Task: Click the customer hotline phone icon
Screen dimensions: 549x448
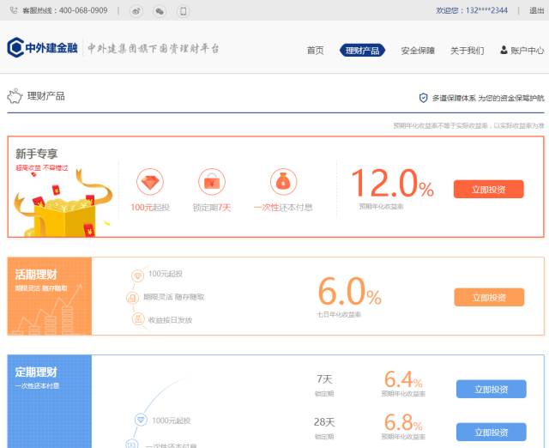Action: 14,10
